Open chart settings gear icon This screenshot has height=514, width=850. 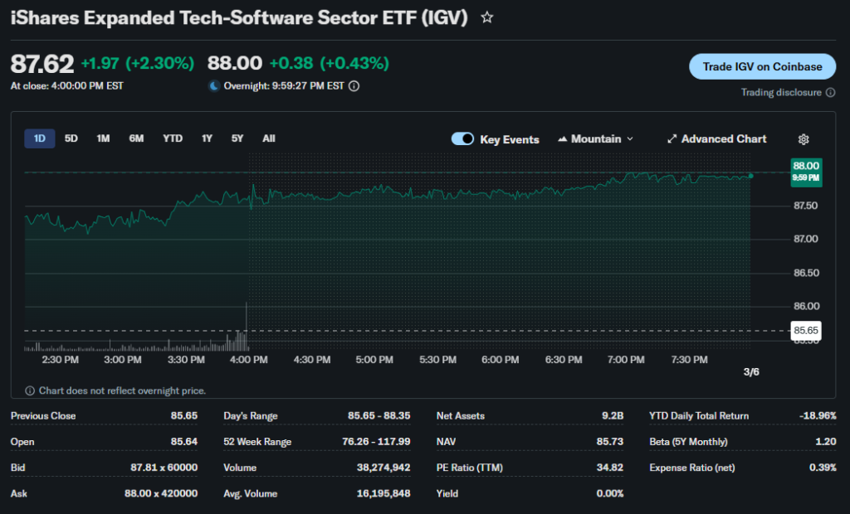click(x=803, y=139)
